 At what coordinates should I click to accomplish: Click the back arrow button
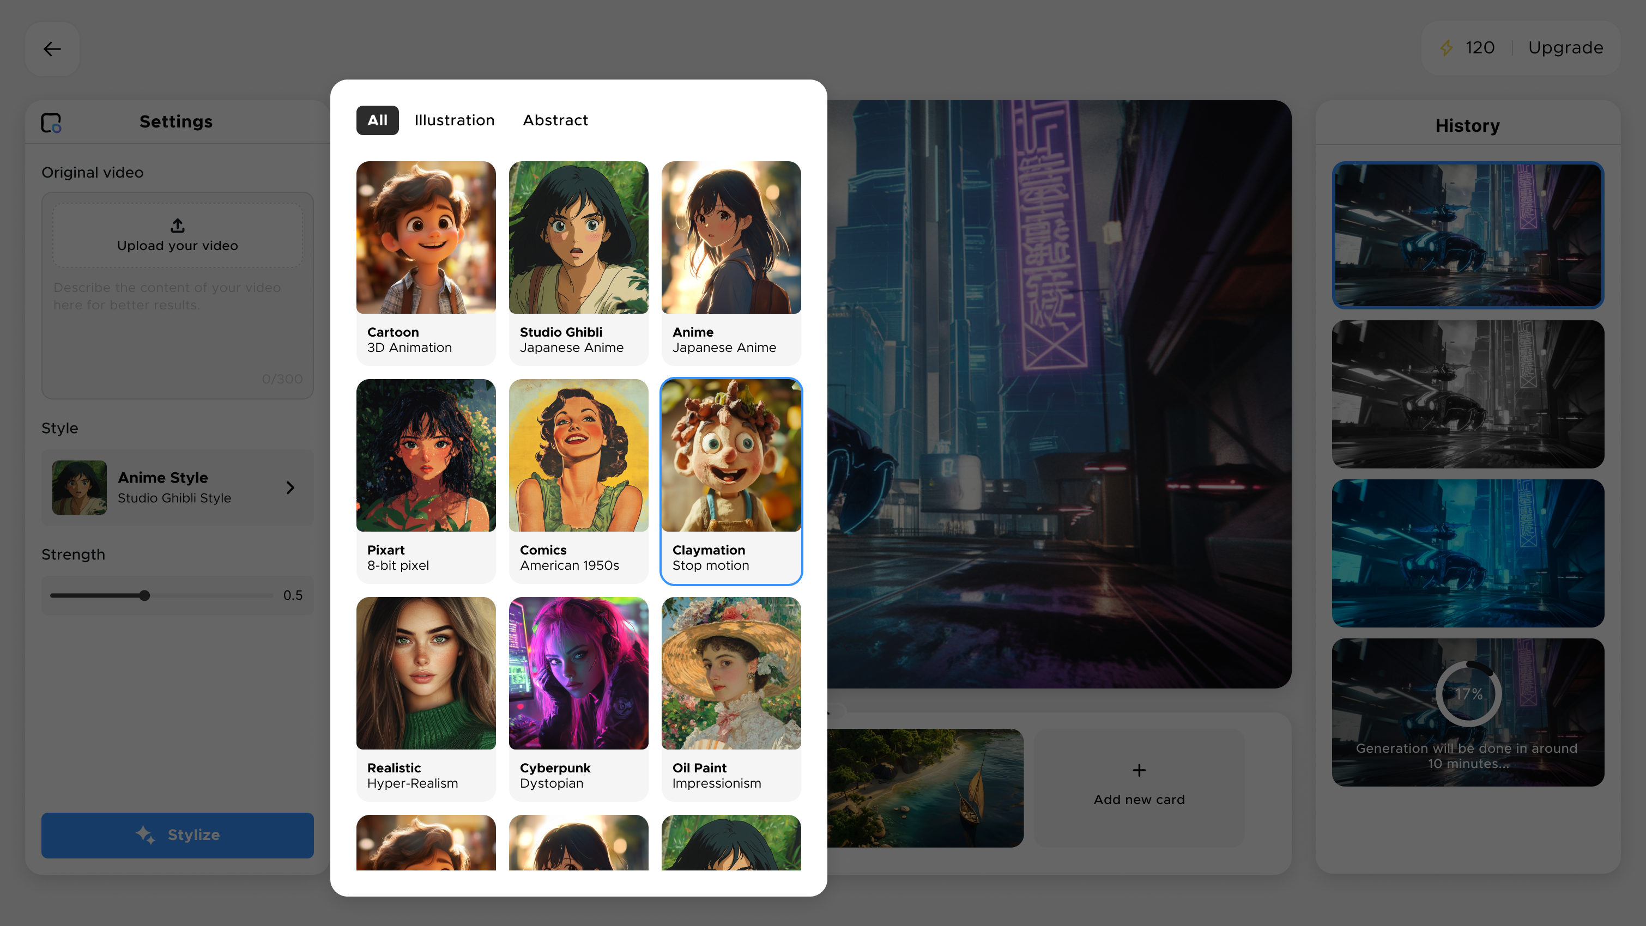52,48
